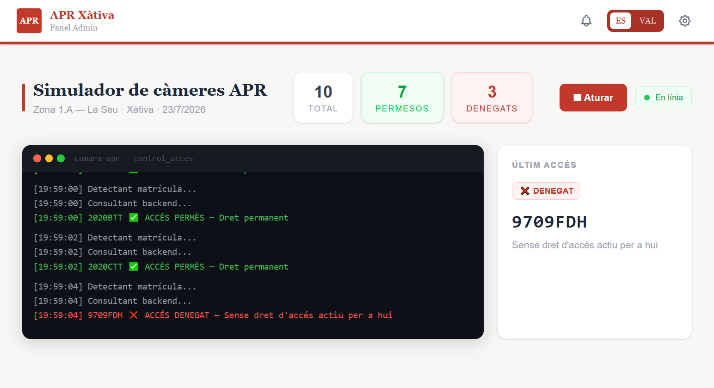Select the ES language option
Screen dimensions: 714x388
tap(621, 21)
